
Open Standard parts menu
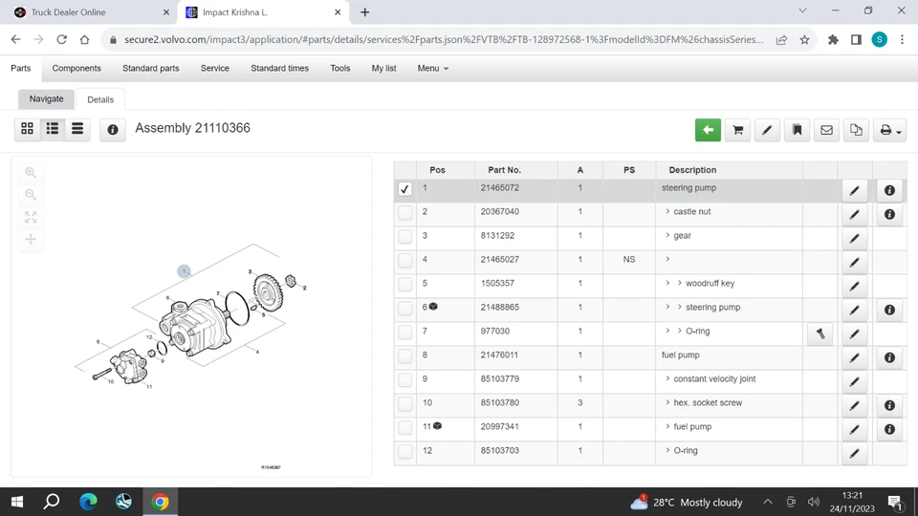pyautogui.click(x=150, y=69)
